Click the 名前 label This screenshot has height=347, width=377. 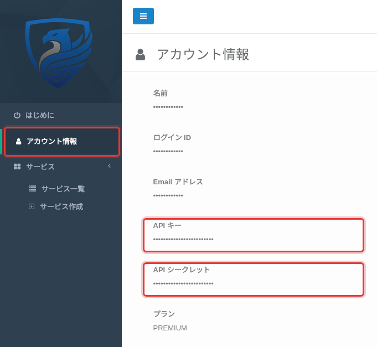(x=161, y=93)
